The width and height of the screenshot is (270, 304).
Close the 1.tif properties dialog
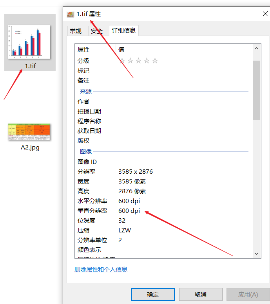click(265, 14)
